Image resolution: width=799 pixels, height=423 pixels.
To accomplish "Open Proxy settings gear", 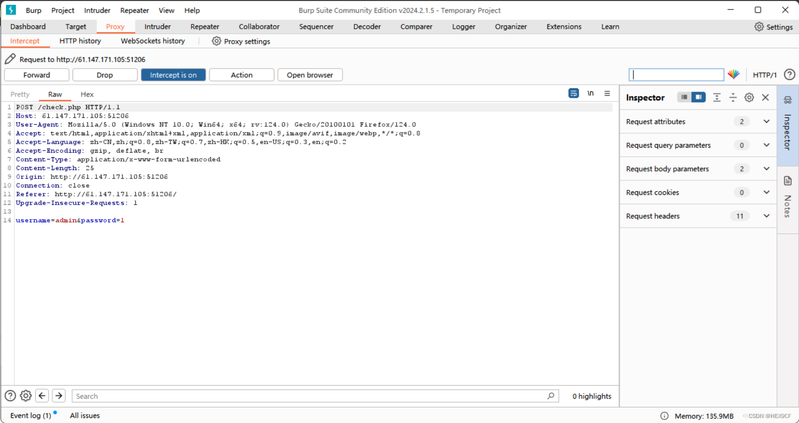I will pyautogui.click(x=216, y=41).
